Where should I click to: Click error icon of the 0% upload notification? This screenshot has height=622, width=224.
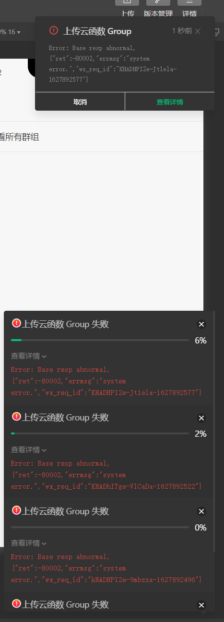click(x=16, y=510)
